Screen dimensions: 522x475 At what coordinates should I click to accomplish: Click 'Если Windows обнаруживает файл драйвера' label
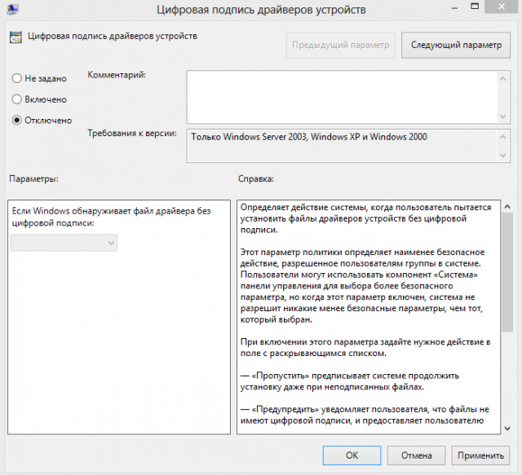[111, 217]
